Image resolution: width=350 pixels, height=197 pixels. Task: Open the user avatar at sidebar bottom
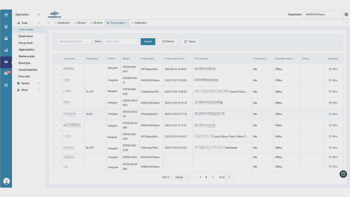coord(7,181)
